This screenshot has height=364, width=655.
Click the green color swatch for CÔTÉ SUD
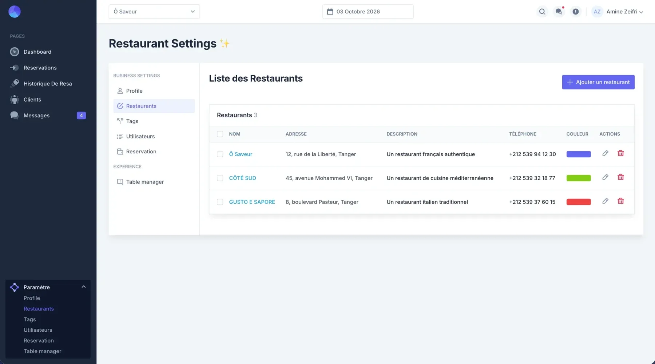[579, 178]
